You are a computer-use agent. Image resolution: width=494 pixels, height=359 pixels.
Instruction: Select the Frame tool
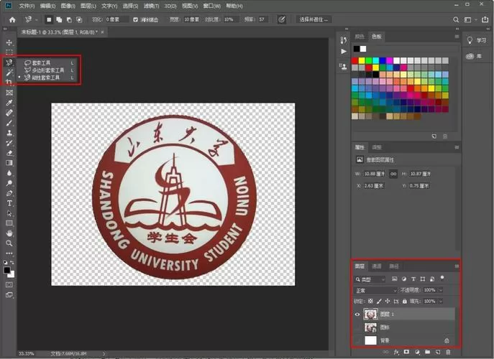[x=9, y=93]
